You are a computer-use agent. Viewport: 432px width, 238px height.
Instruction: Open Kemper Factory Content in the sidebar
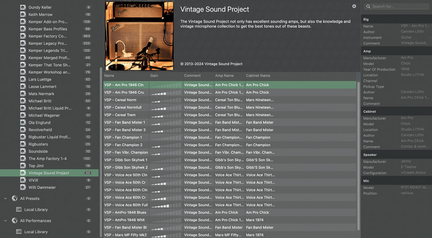[x=47, y=36]
